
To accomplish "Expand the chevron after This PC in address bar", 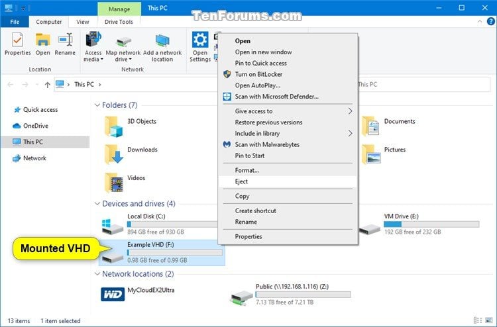I will [x=100, y=85].
